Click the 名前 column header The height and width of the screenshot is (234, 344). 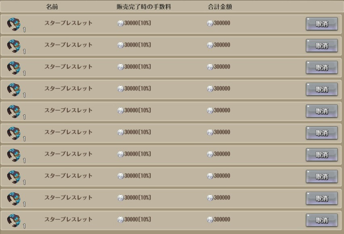(x=52, y=7)
